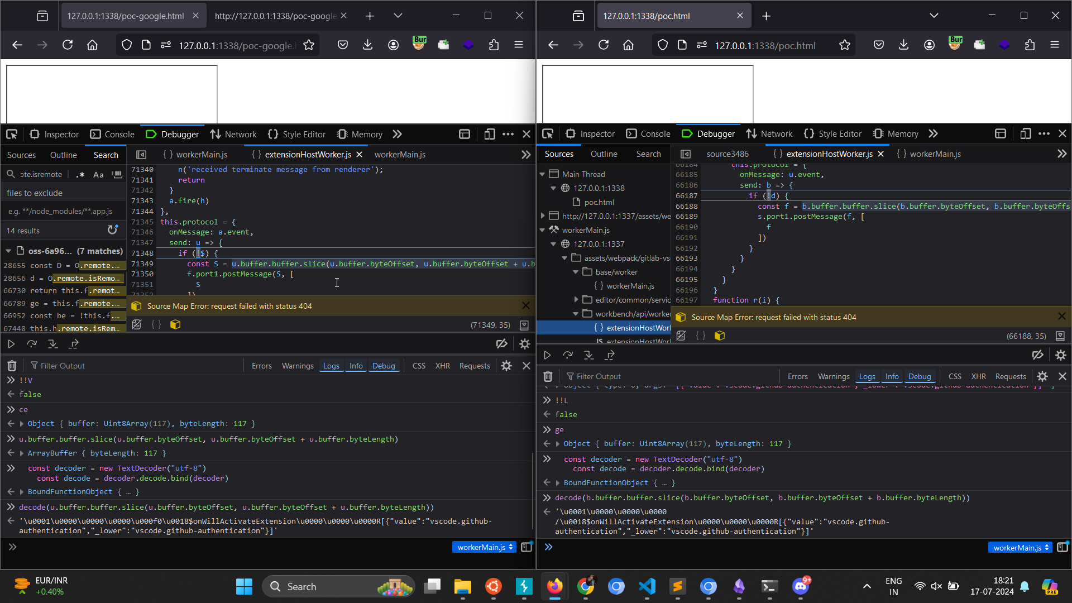Toggle whole word match in search
The image size is (1072, 603).
117,174
